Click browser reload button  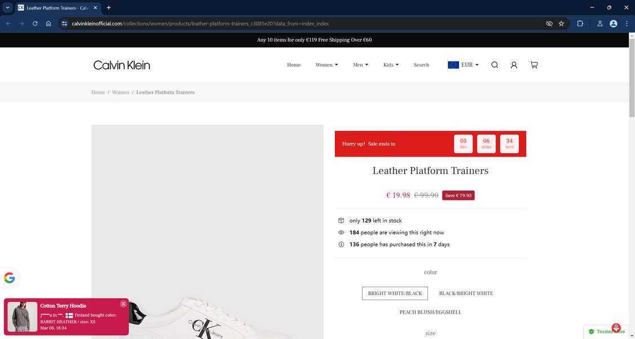35,24
